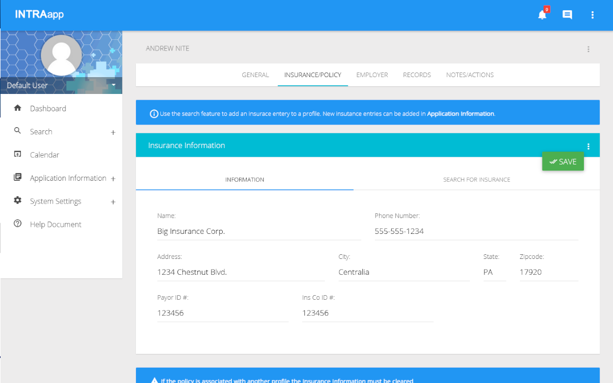Open Andrew Nite profile options menu
Viewport: 613px width, 383px height.
tap(588, 49)
